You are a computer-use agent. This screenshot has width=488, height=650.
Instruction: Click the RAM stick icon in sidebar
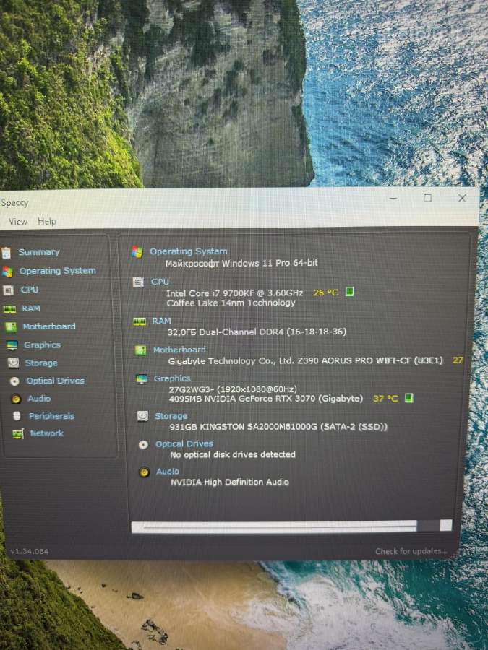point(9,309)
